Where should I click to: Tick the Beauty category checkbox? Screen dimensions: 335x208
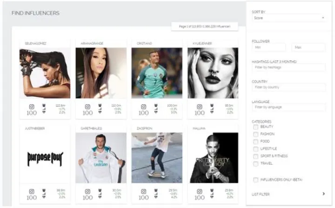pos(255,127)
